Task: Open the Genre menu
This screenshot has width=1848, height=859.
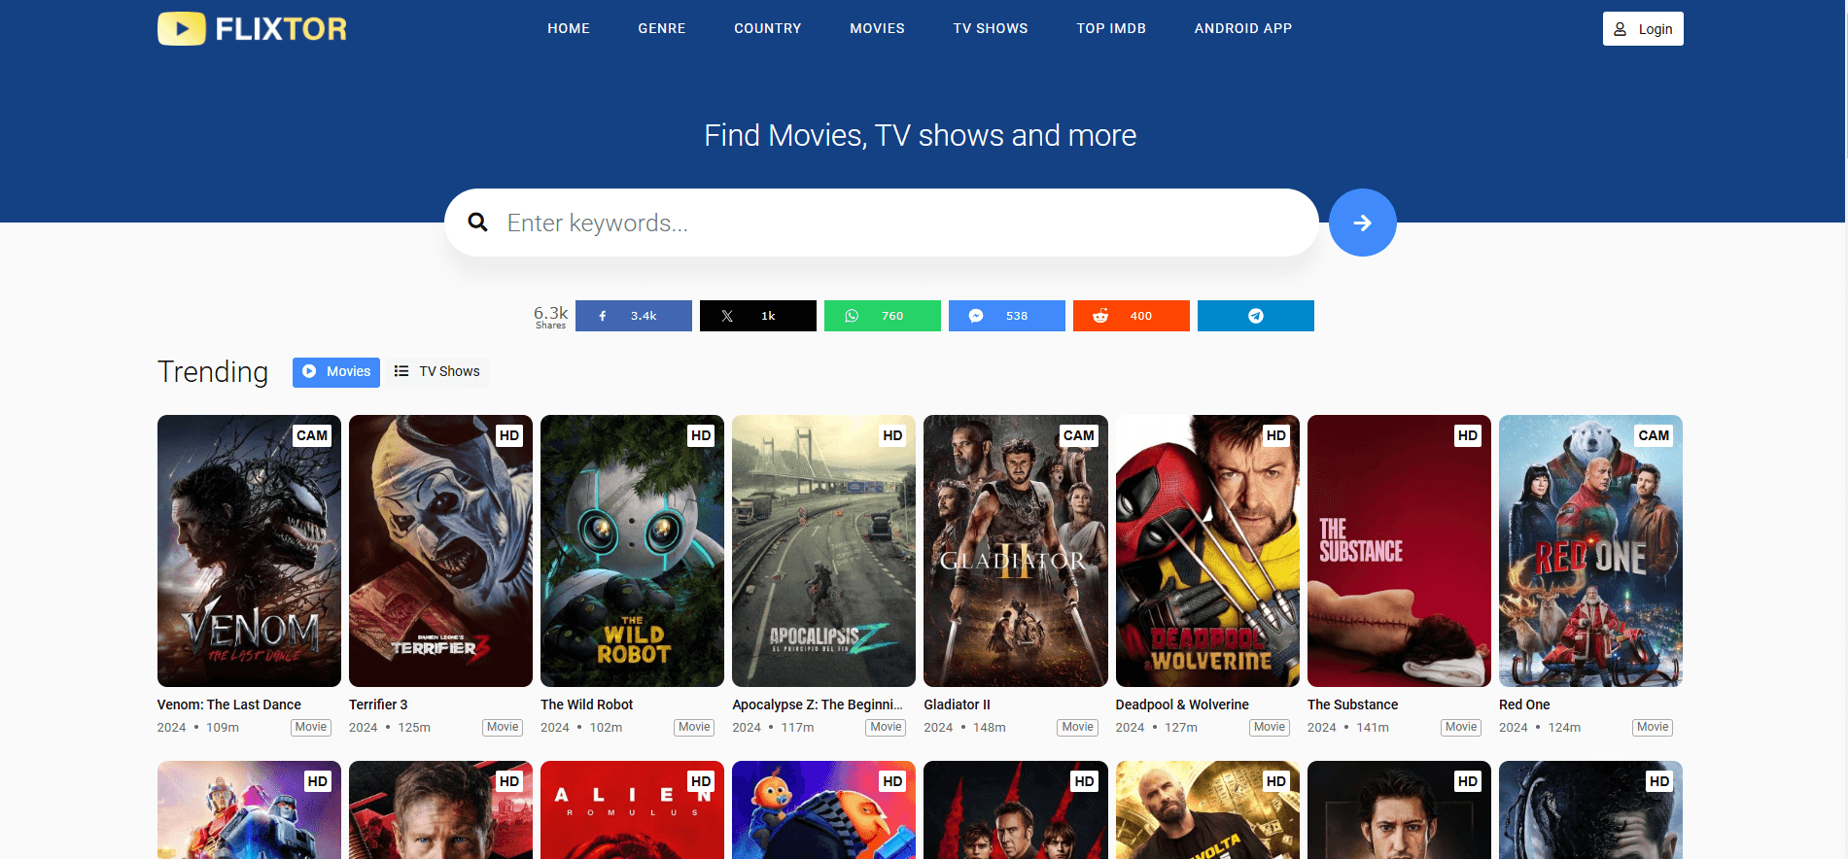Action: click(662, 28)
